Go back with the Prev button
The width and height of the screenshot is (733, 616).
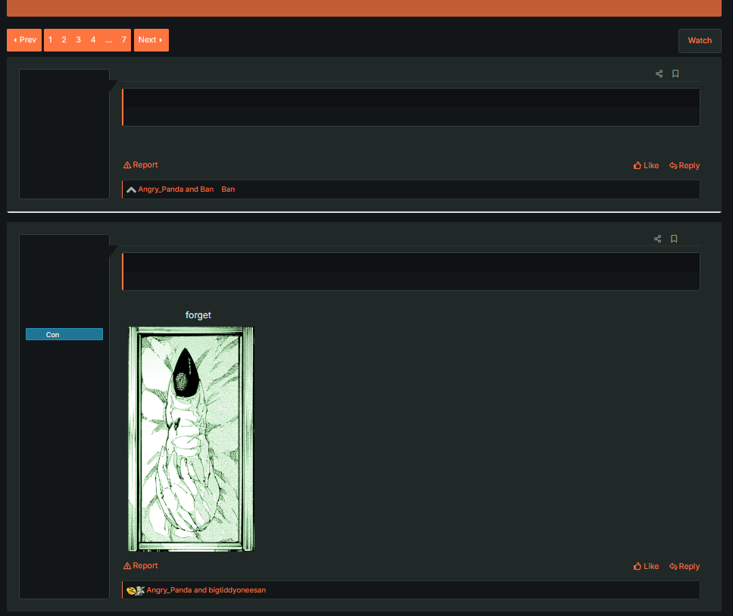click(x=24, y=40)
